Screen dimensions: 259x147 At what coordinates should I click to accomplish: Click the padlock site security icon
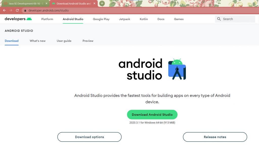(x=25, y=11)
